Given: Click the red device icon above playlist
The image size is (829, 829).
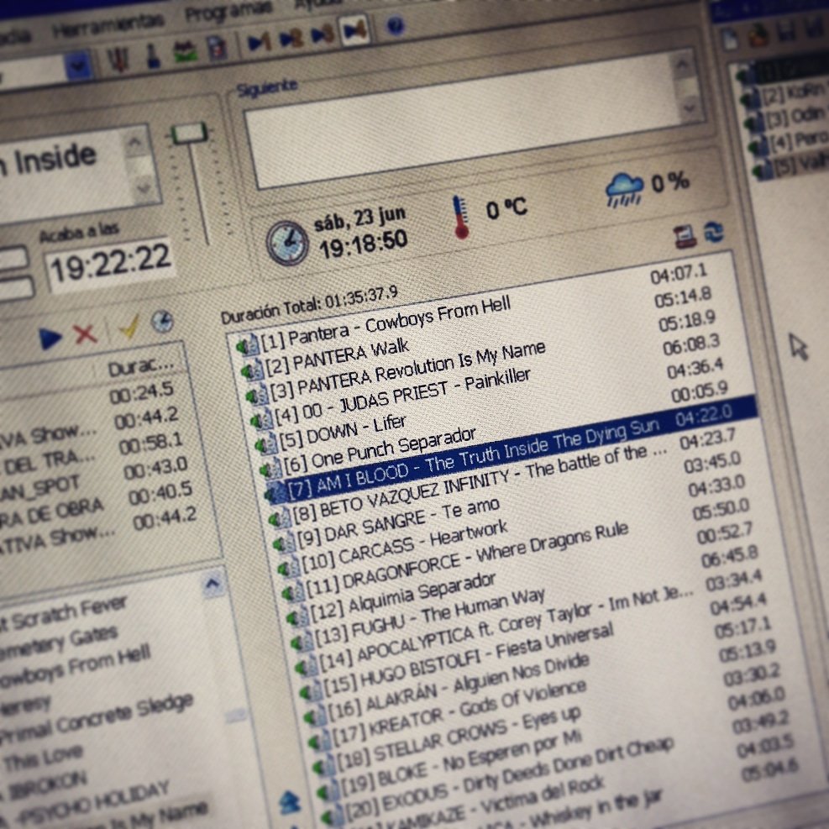Looking at the screenshot, I should (x=685, y=236).
